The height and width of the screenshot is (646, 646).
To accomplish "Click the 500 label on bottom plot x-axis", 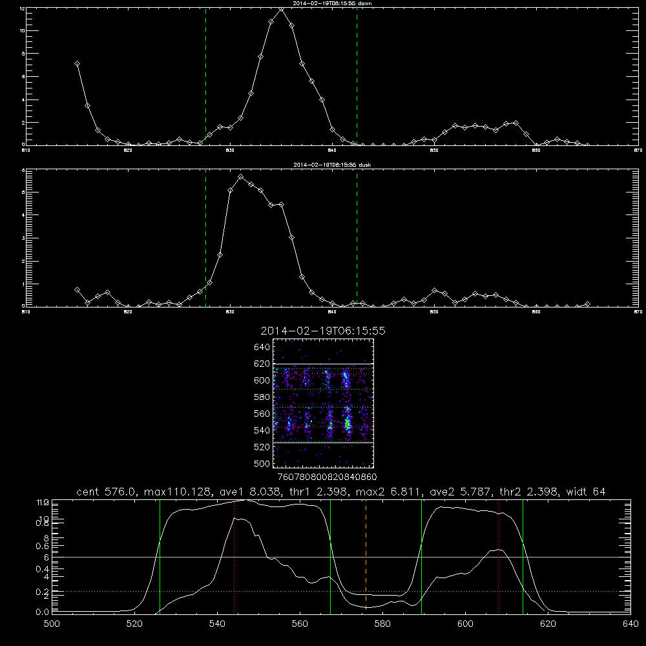I will tap(52, 624).
